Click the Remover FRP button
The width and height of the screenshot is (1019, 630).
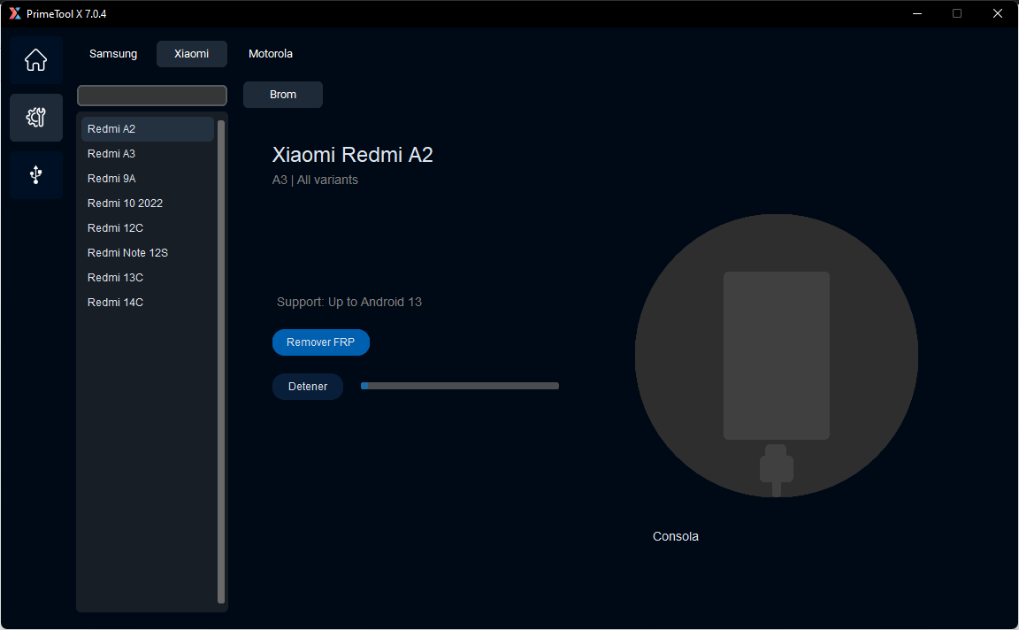click(320, 342)
